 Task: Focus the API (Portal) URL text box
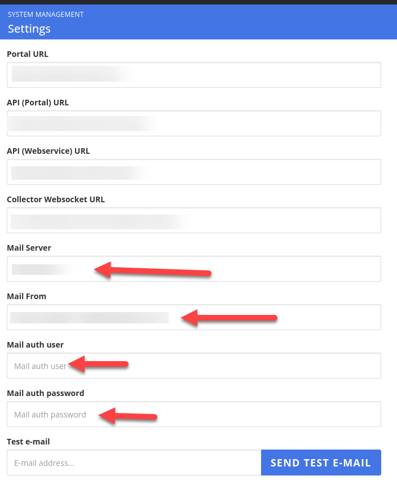pyautogui.click(x=193, y=123)
